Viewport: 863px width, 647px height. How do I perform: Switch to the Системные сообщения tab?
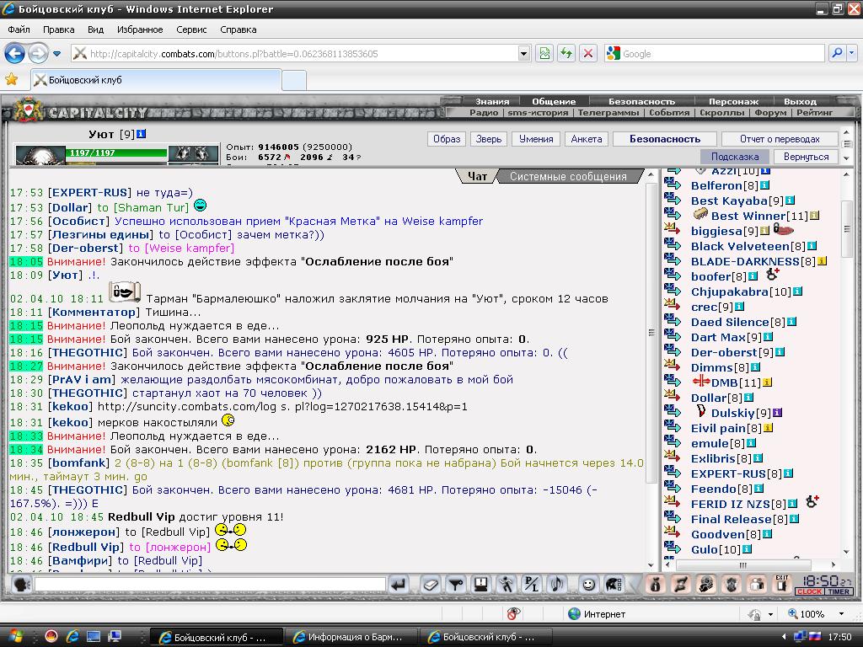pos(568,176)
